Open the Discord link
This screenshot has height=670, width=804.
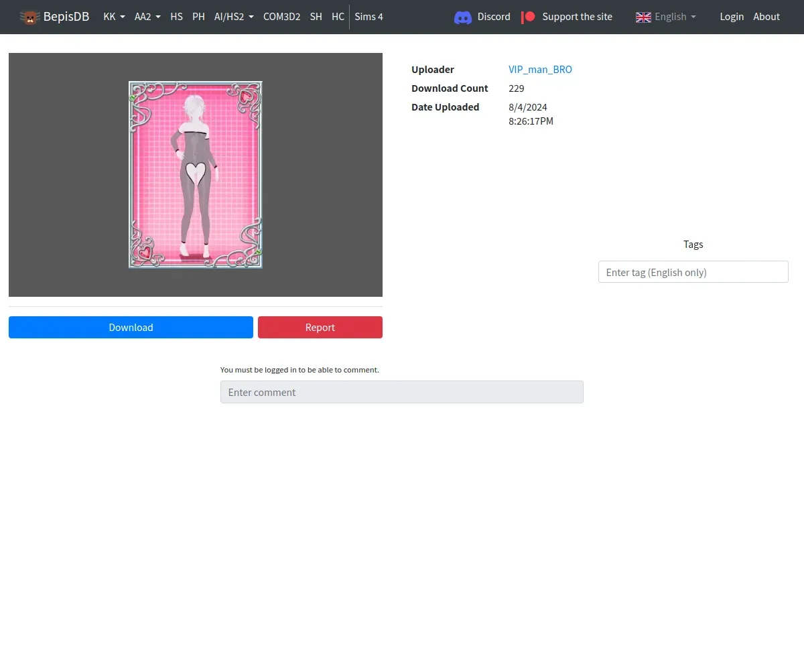[x=482, y=17]
